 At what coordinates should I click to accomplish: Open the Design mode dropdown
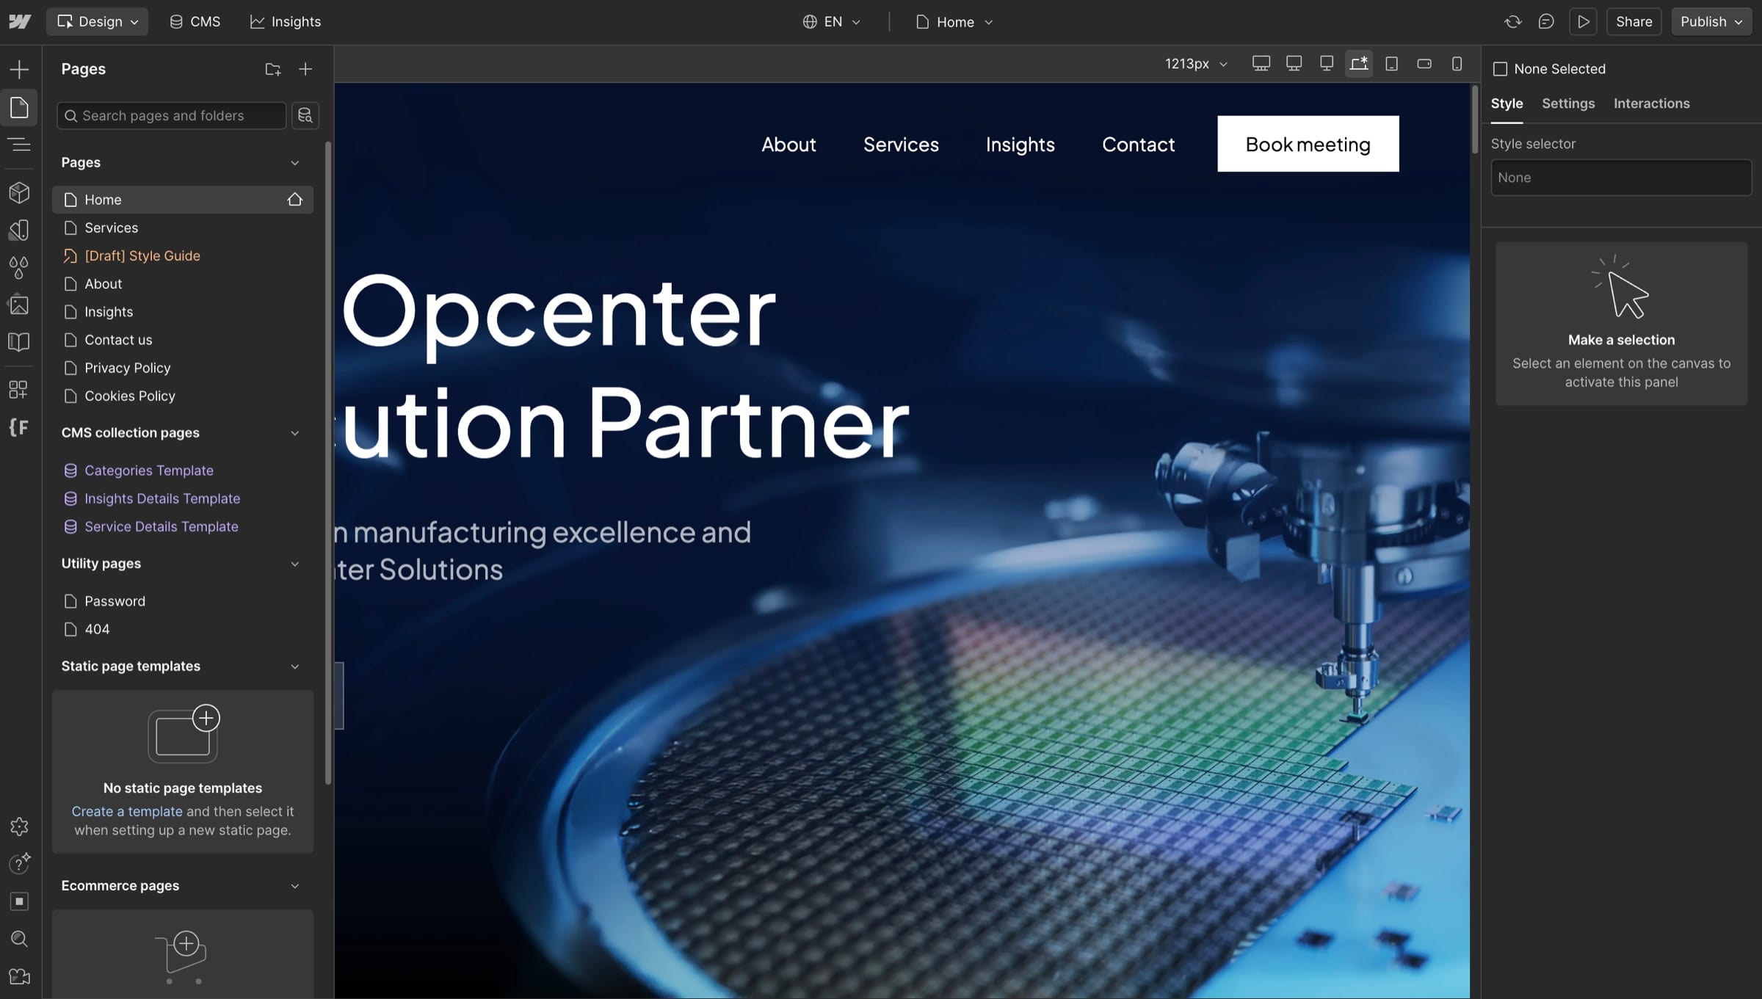tap(97, 22)
